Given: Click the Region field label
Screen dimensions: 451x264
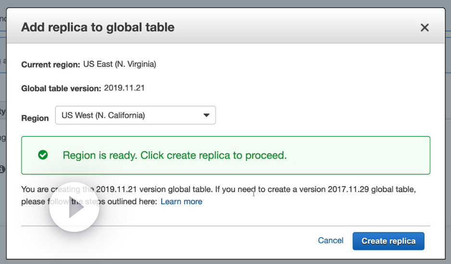Looking at the screenshot, I should coord(35,118).
